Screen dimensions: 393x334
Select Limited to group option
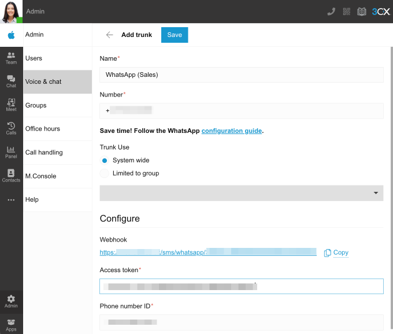click(105, 173)
